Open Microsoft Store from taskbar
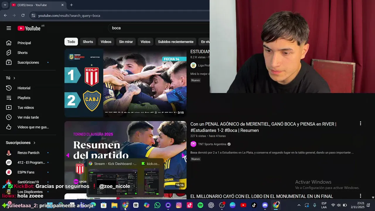 coord(103,205)
